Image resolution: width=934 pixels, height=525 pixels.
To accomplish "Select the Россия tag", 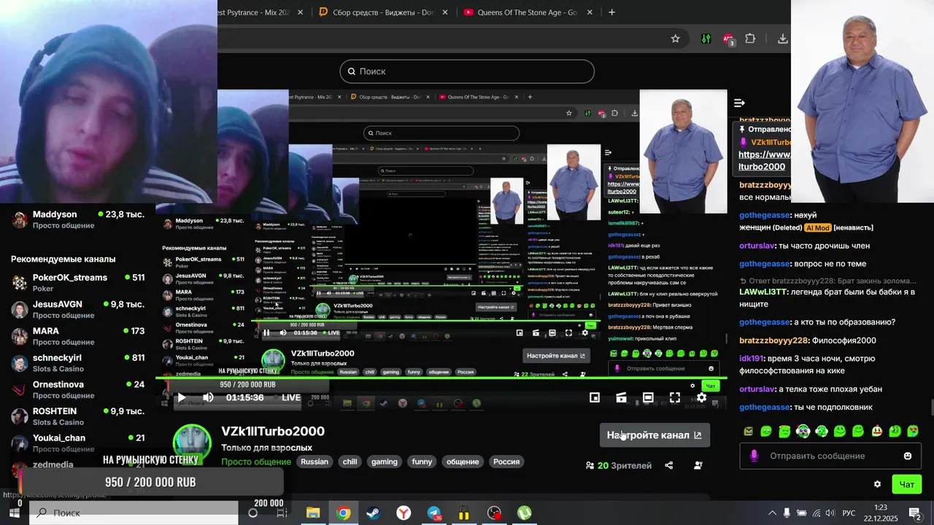I will tap(506, 462).
